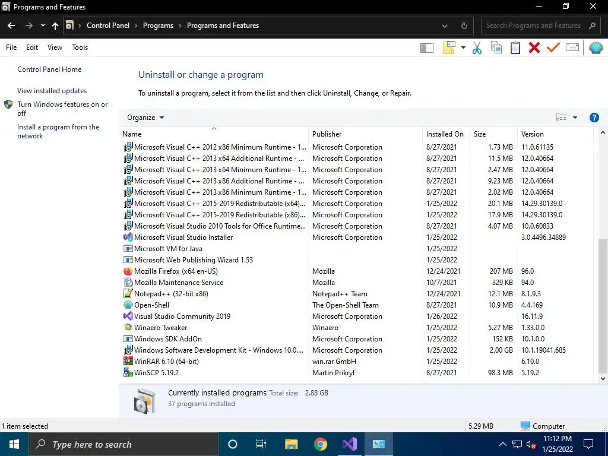Click the Cut scissors toolbar icon
This screenshot has width=608, height=456.
[x=477, y=47]
